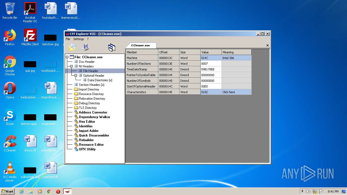Viewport: 347px width, 195px height.
Task: Collapse the Optional Header tree node
Action: tap(76, 76)
